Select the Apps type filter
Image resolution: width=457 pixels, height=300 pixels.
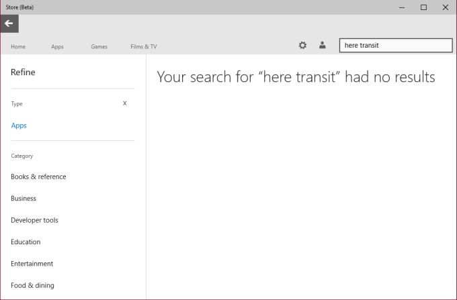[x=19, y=126]
